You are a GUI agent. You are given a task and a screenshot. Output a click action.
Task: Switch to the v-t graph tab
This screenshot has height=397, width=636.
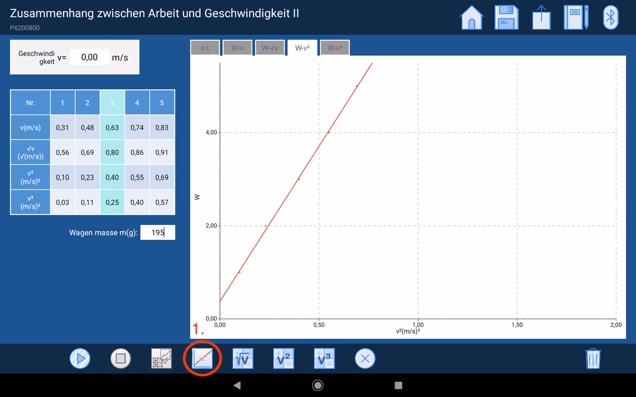point(205,48)
